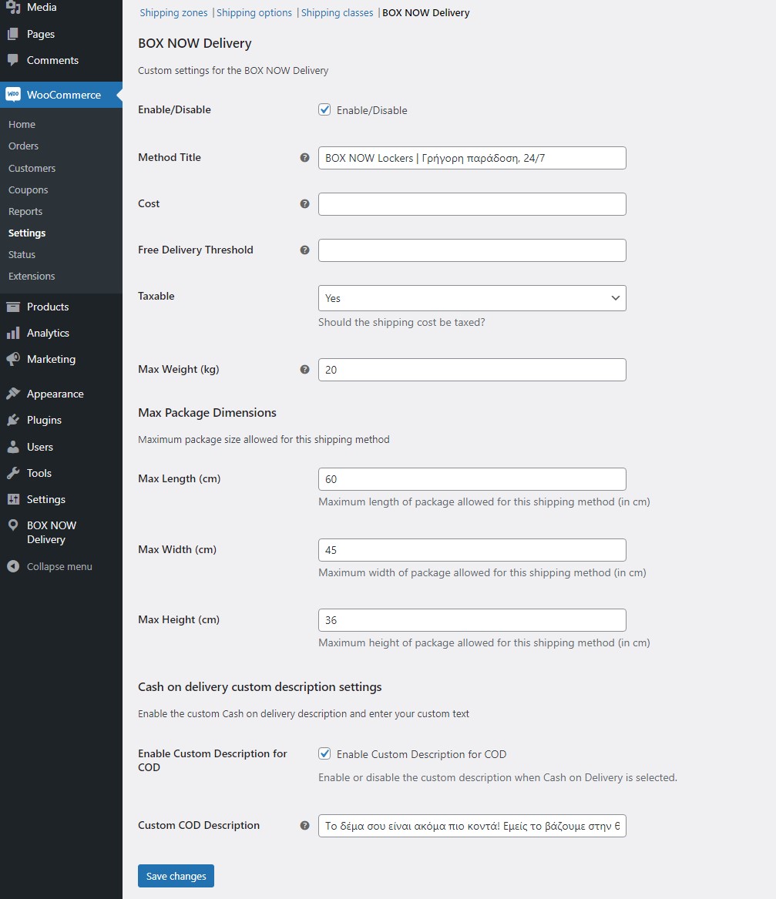Open BOX NOW Delivery location pin menu

[x=13, y=525]
